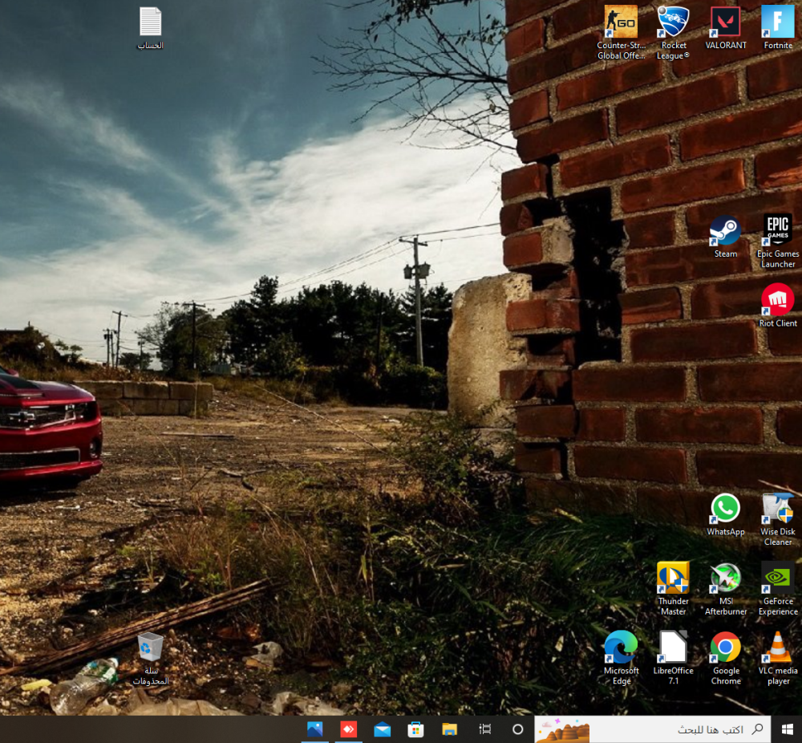This screenshot has width=802, height=743.
Task: Select the Rocket League desktop icon
Action: pyautogui.click(x=673, y=22)
